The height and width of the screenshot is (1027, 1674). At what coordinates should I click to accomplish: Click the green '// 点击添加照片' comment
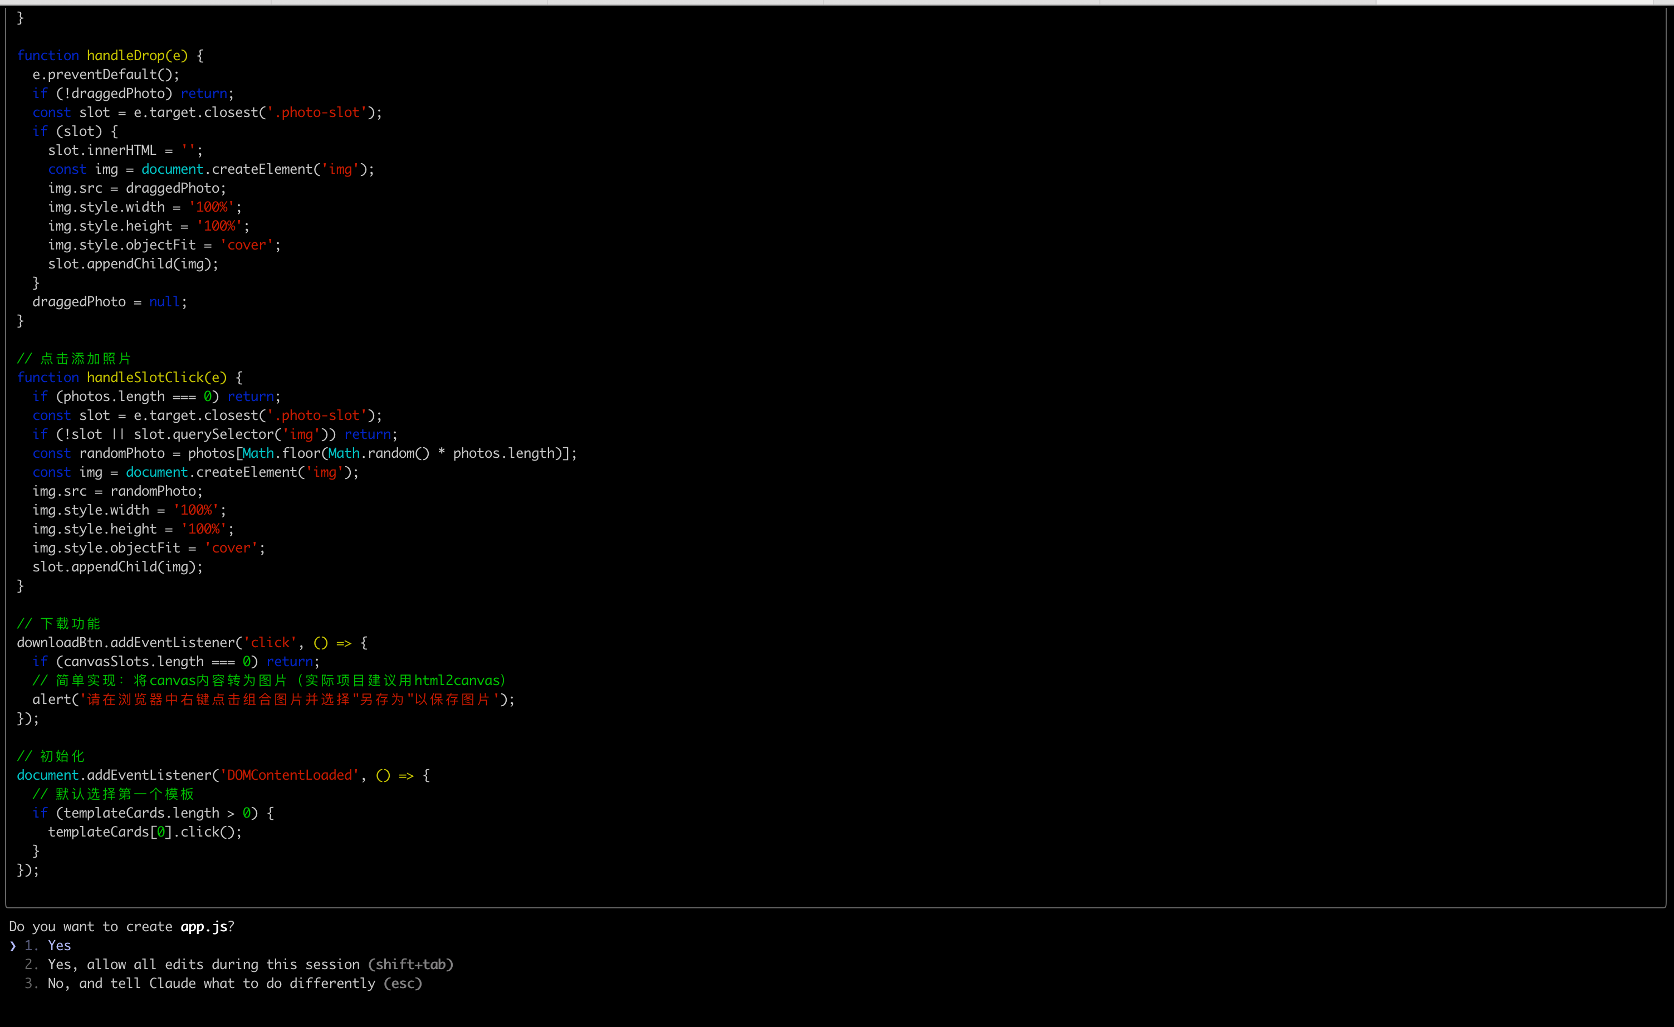(74, 359)
